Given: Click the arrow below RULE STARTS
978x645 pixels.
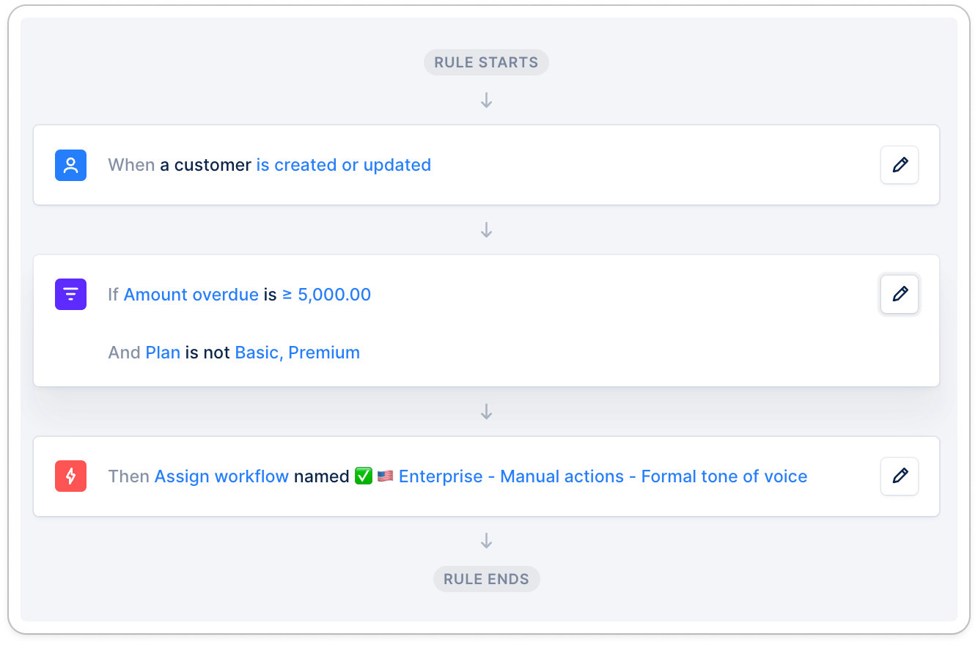Looking at the screenshot, I should [486, 100].
